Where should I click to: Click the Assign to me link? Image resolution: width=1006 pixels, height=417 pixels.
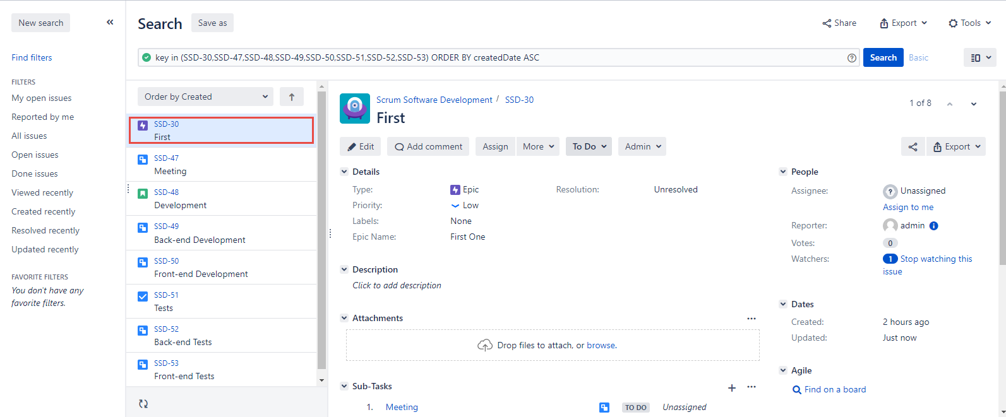[x=907, y=207]
